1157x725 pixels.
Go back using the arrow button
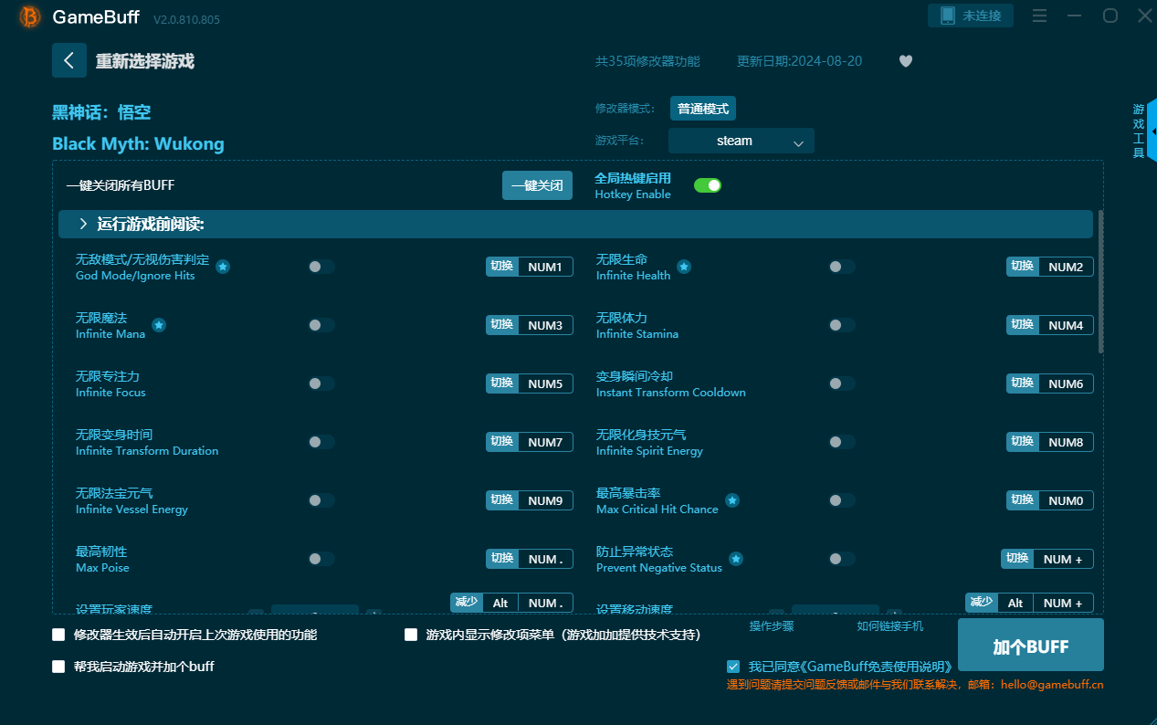coord(69,60)
